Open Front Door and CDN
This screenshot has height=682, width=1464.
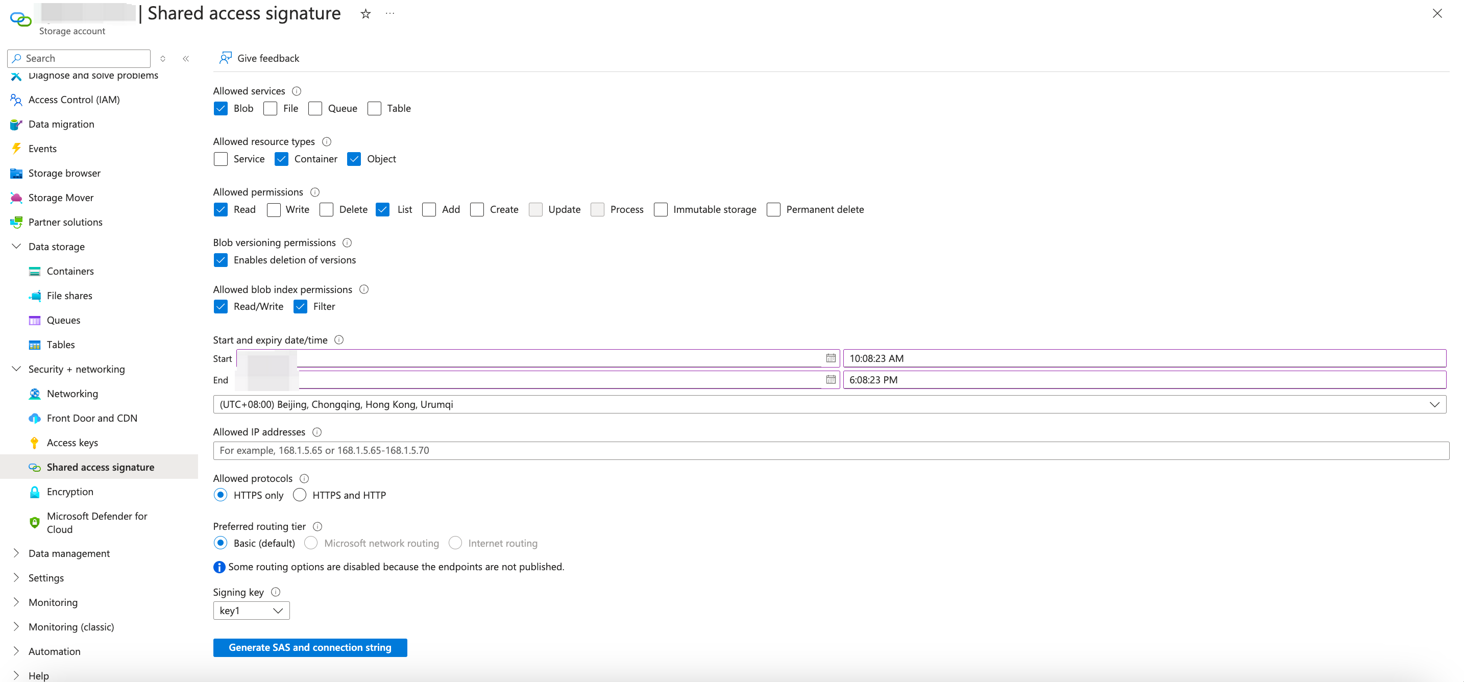pos(91,418)
